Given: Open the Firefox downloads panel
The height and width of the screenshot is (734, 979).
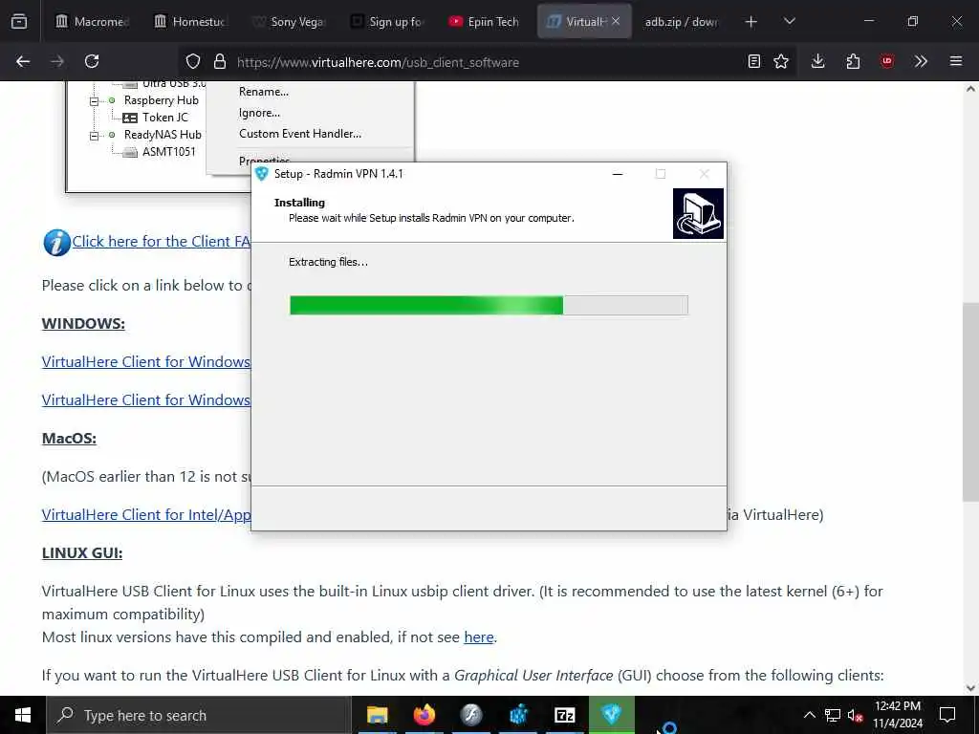Looking at the screenshot, I should coord(818,61).
